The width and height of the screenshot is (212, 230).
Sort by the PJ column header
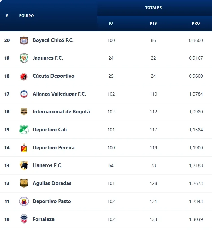click(x=111, y=23)
